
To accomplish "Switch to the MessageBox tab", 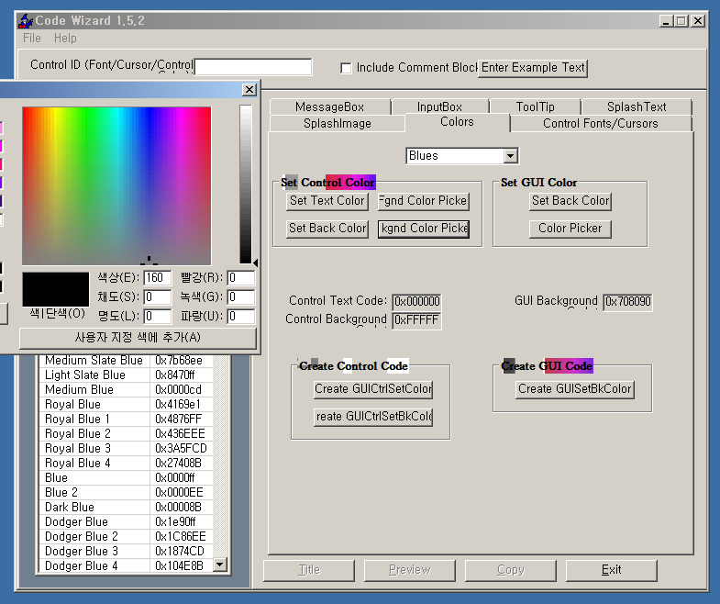I will 329,107.
